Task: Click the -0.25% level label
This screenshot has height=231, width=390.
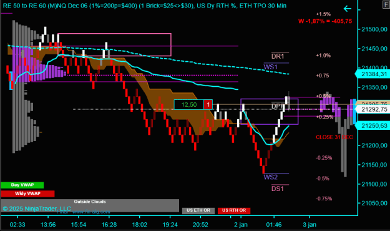Action: tap(324, 158)
